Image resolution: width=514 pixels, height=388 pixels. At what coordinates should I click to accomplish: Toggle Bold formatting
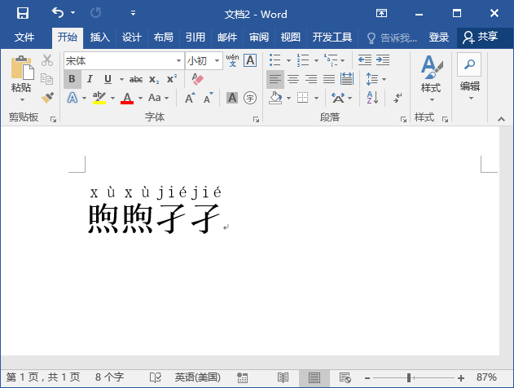pos(72,79)
